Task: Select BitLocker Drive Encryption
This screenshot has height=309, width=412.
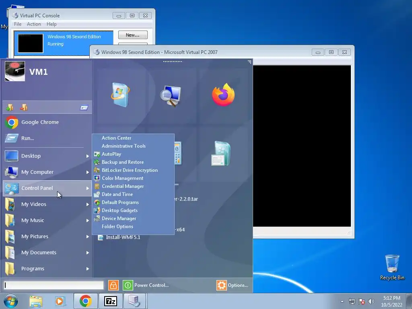Action: point(133,170)
